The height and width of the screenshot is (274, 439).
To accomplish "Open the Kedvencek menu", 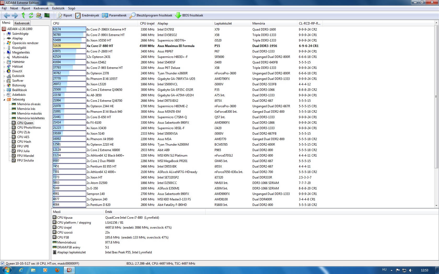I will [41, 8].
